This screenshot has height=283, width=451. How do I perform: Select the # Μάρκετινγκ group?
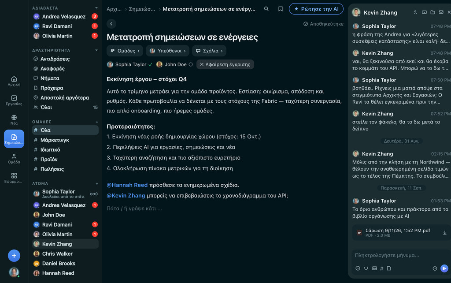pyautogui.click(x=65, y=140)
